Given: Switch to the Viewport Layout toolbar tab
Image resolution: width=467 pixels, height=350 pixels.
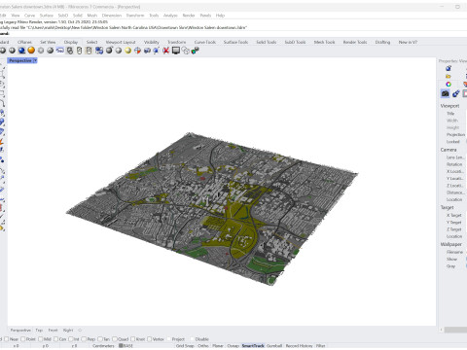Looking at the screenshot, I should coord(121,42).
